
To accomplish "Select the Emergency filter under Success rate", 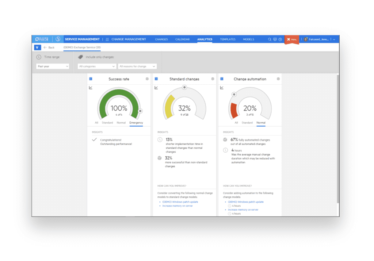I will point(136,123).
